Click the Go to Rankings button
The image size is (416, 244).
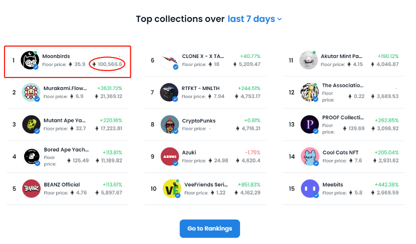point(210,228)
